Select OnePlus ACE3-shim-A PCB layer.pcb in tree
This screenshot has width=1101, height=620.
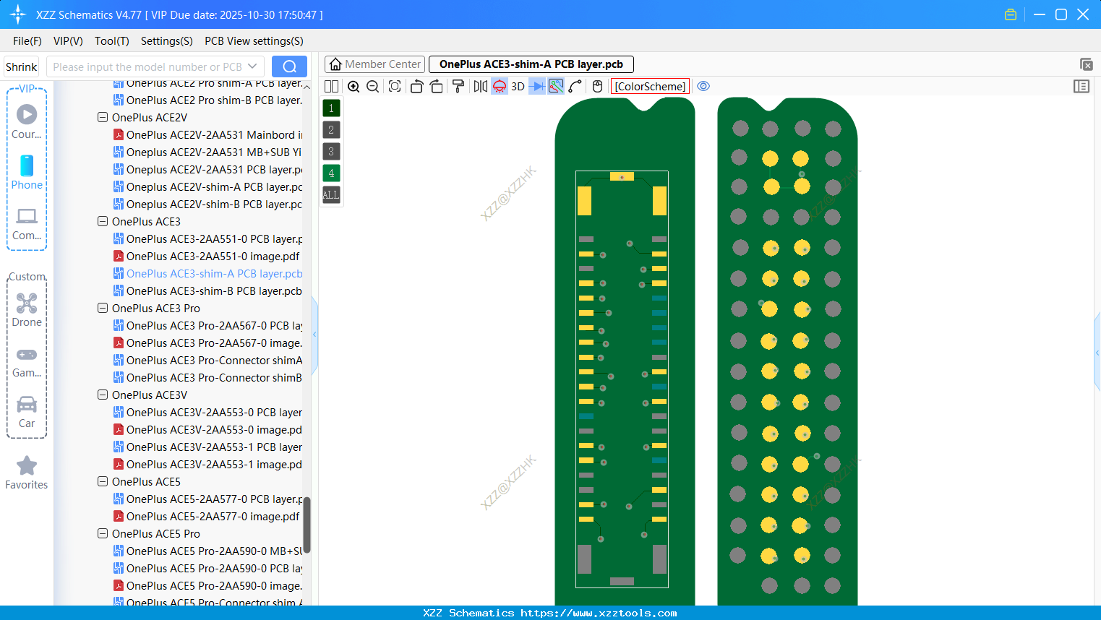pos(207,273)
